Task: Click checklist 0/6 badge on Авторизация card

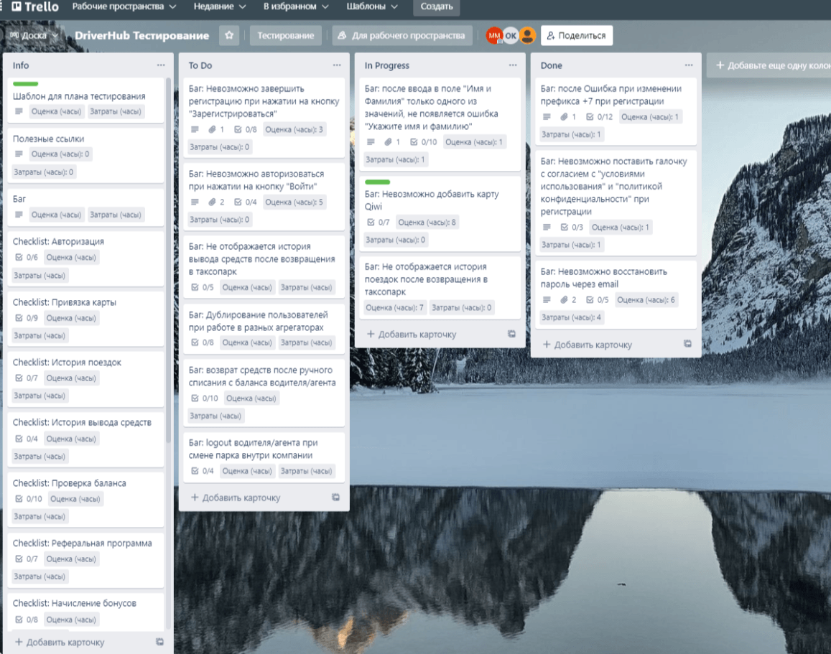Action: [27, 257]
